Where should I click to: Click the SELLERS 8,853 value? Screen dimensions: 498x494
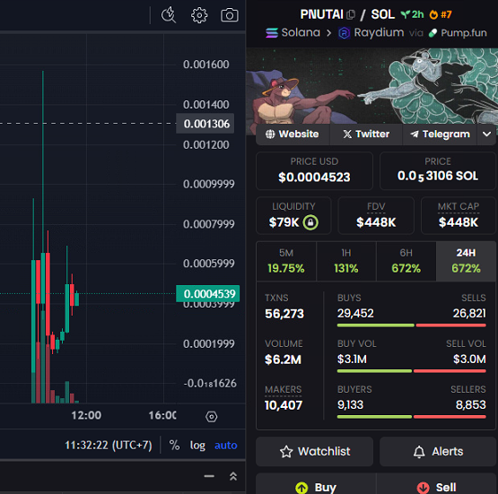[x=470, y=405]
